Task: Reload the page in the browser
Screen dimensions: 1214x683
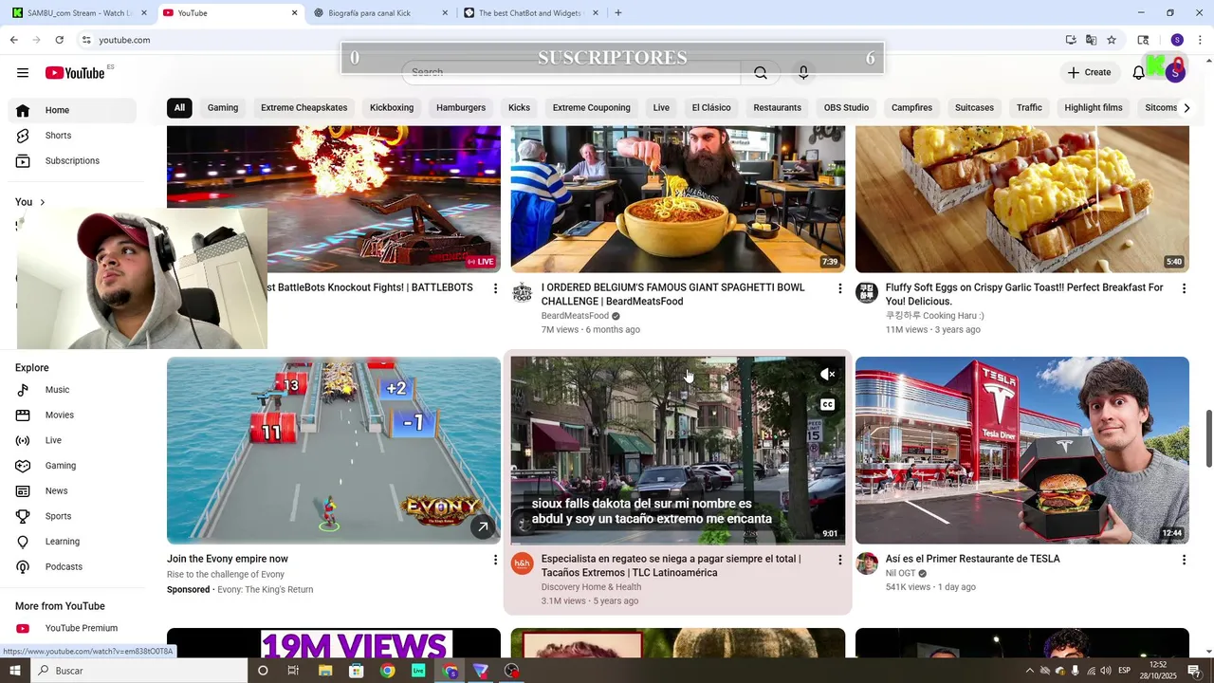Action: 59,40
